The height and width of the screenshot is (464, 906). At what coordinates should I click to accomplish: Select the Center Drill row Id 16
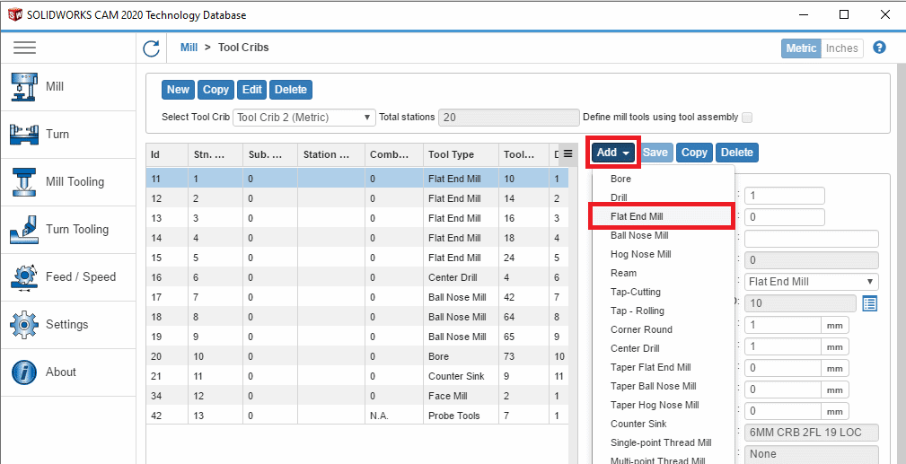tap(357, 277)
